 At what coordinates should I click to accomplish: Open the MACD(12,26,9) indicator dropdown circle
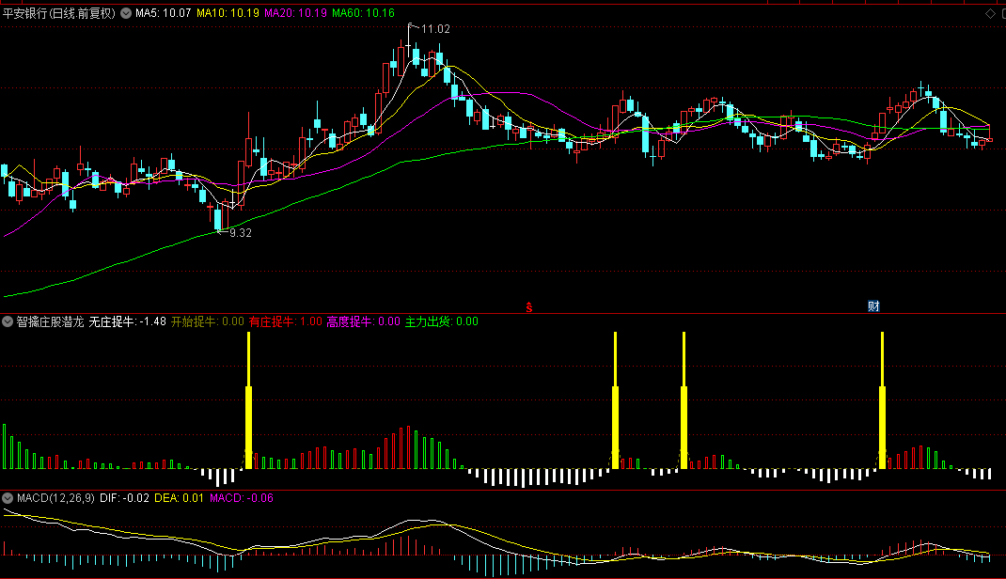[8, 497]
